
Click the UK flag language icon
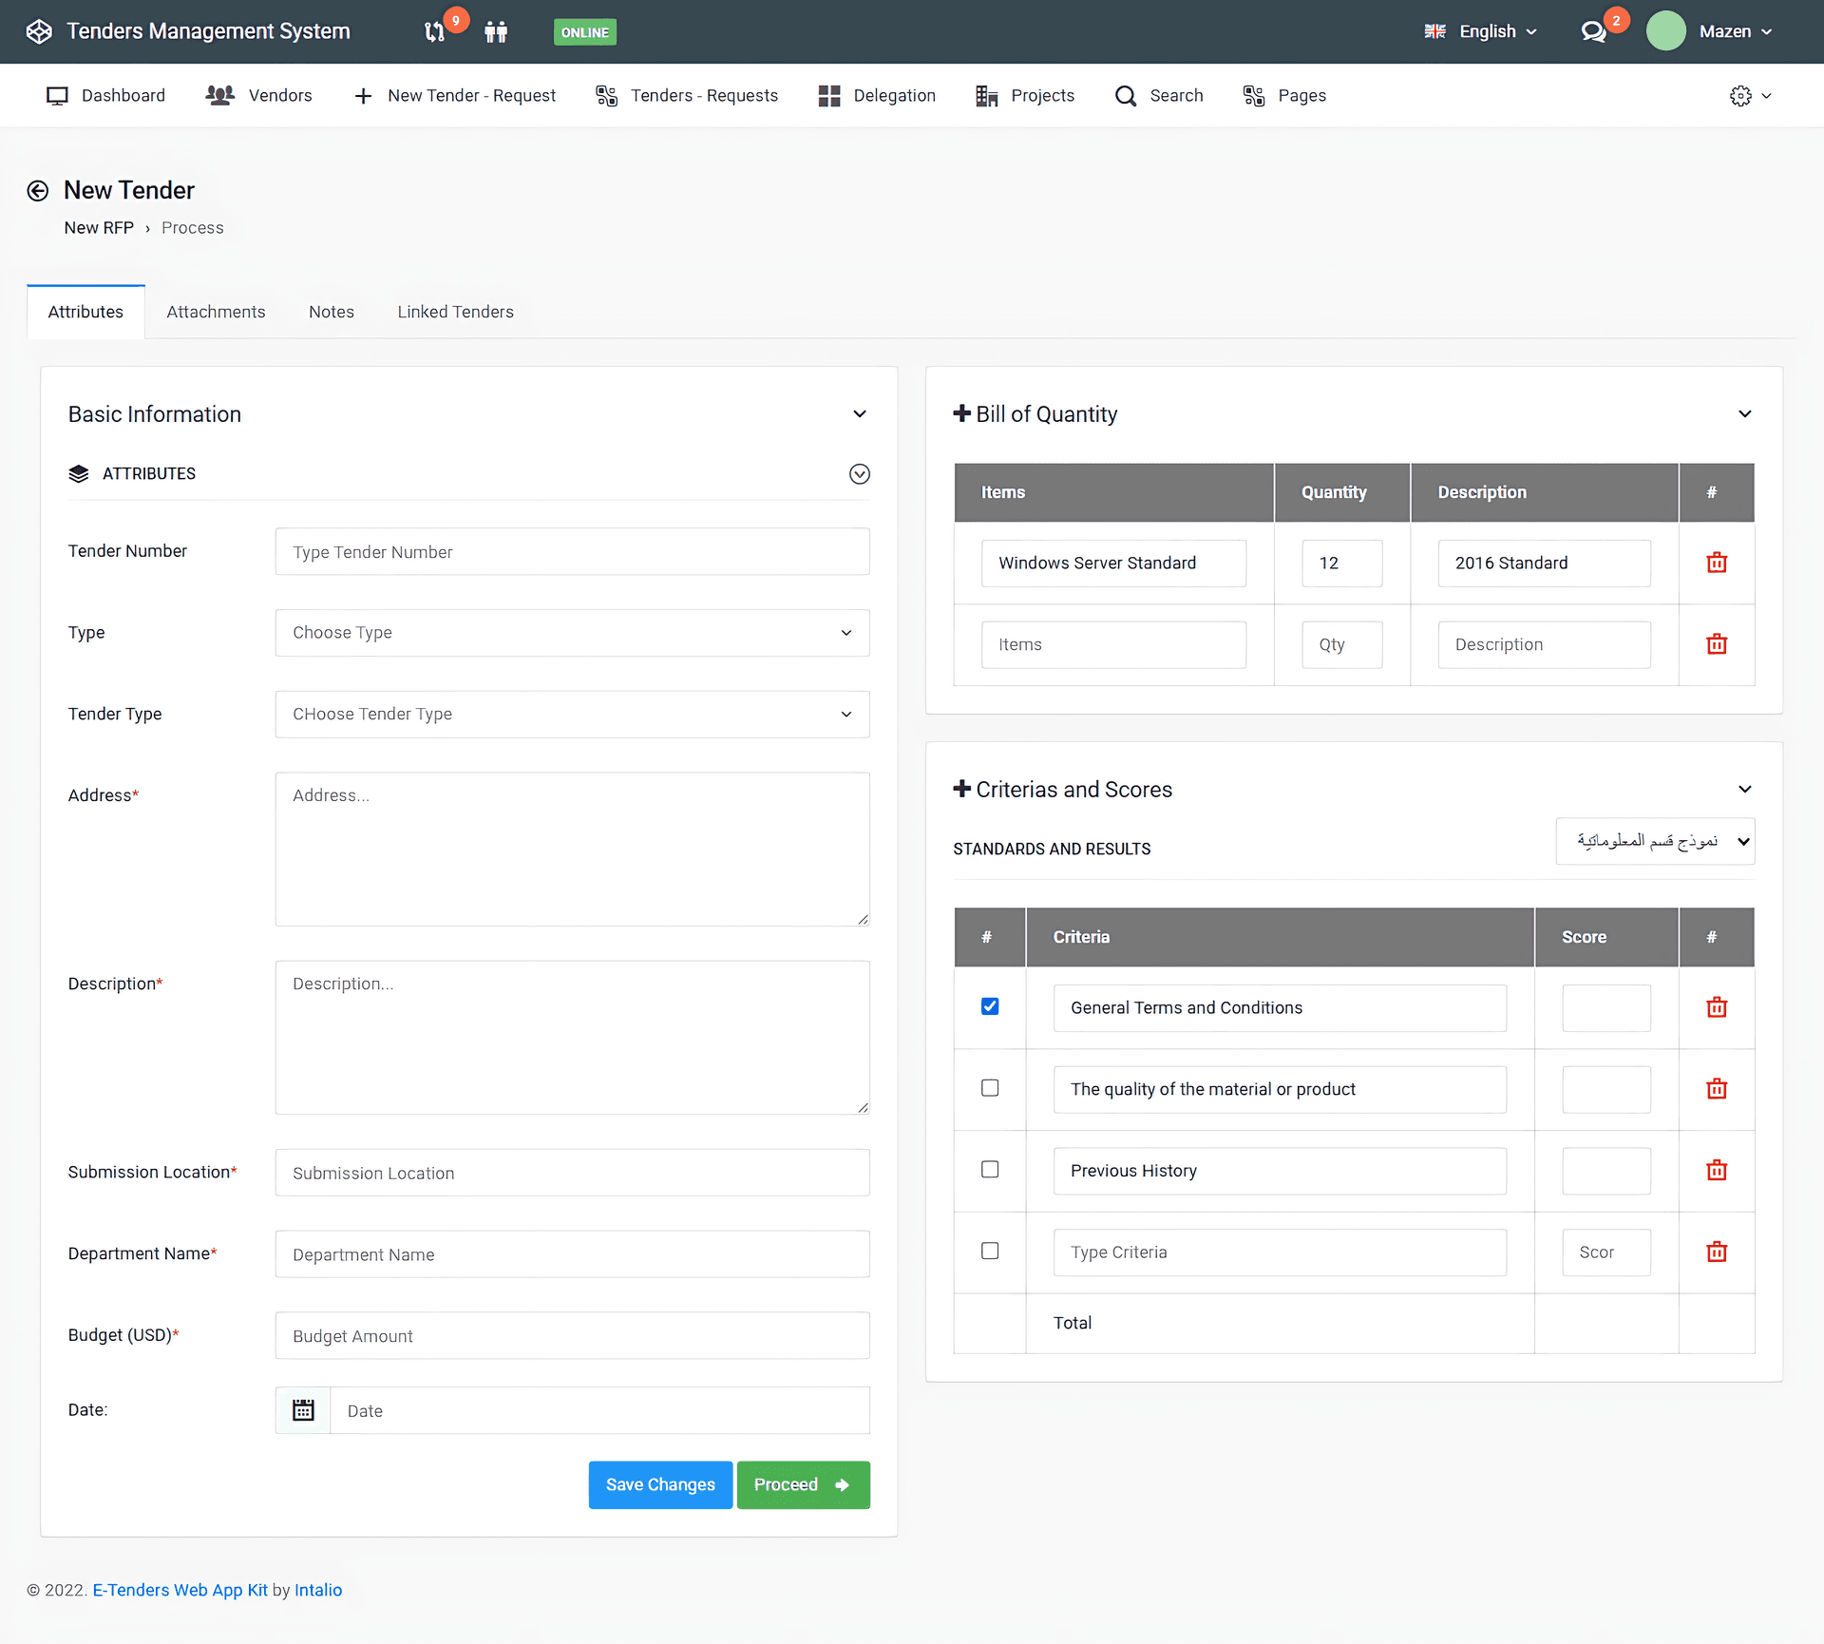(x=1434, y=31)
